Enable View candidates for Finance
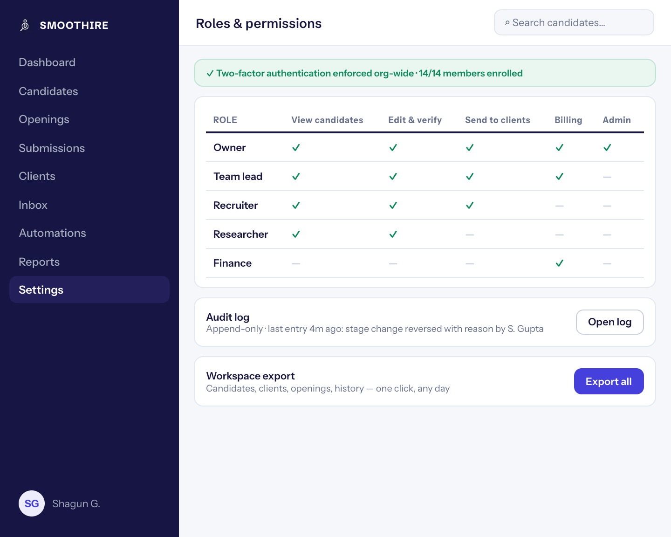 click(296, 264)
